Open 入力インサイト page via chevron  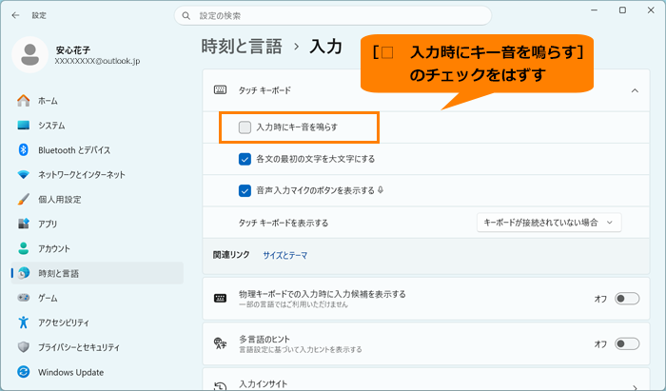[x=635, y=387]
